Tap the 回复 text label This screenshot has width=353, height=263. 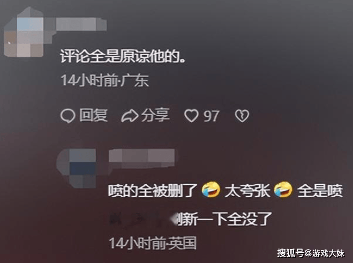pyautogui.click(x=93, y=115)
